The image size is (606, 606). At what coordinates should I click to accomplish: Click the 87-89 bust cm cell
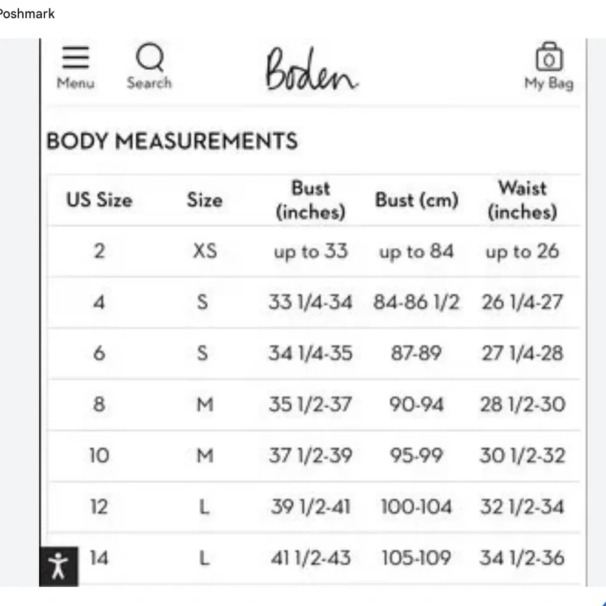[416, 353]
